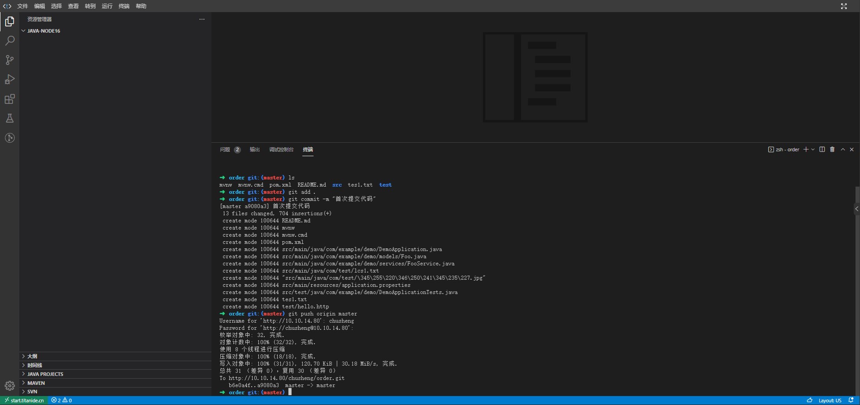Open the 转到 menu
The width and height of the screenshot is (860, 405).
pos(90,6)
